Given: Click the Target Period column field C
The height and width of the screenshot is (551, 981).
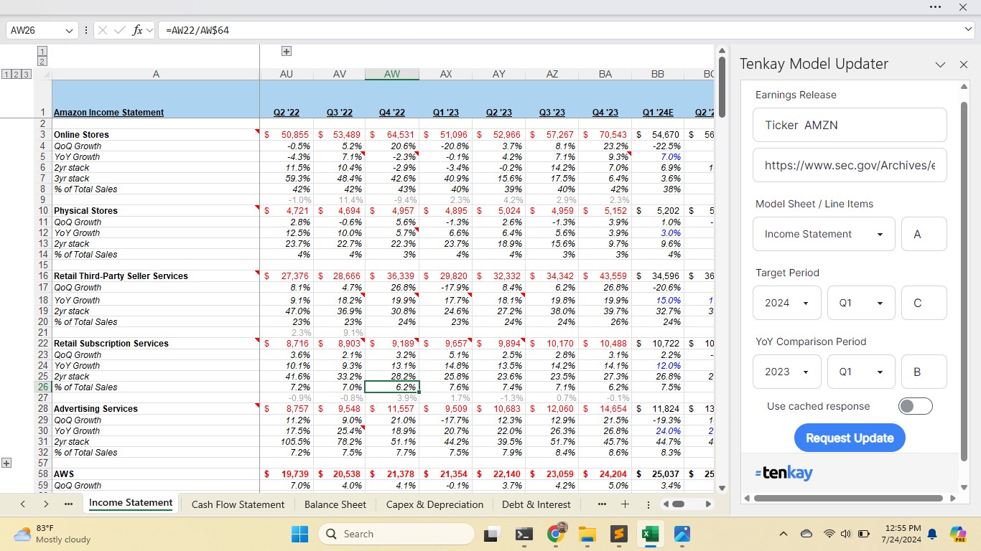Looking at the screenshot, I should pyautogui.click(x=924, y=303).
